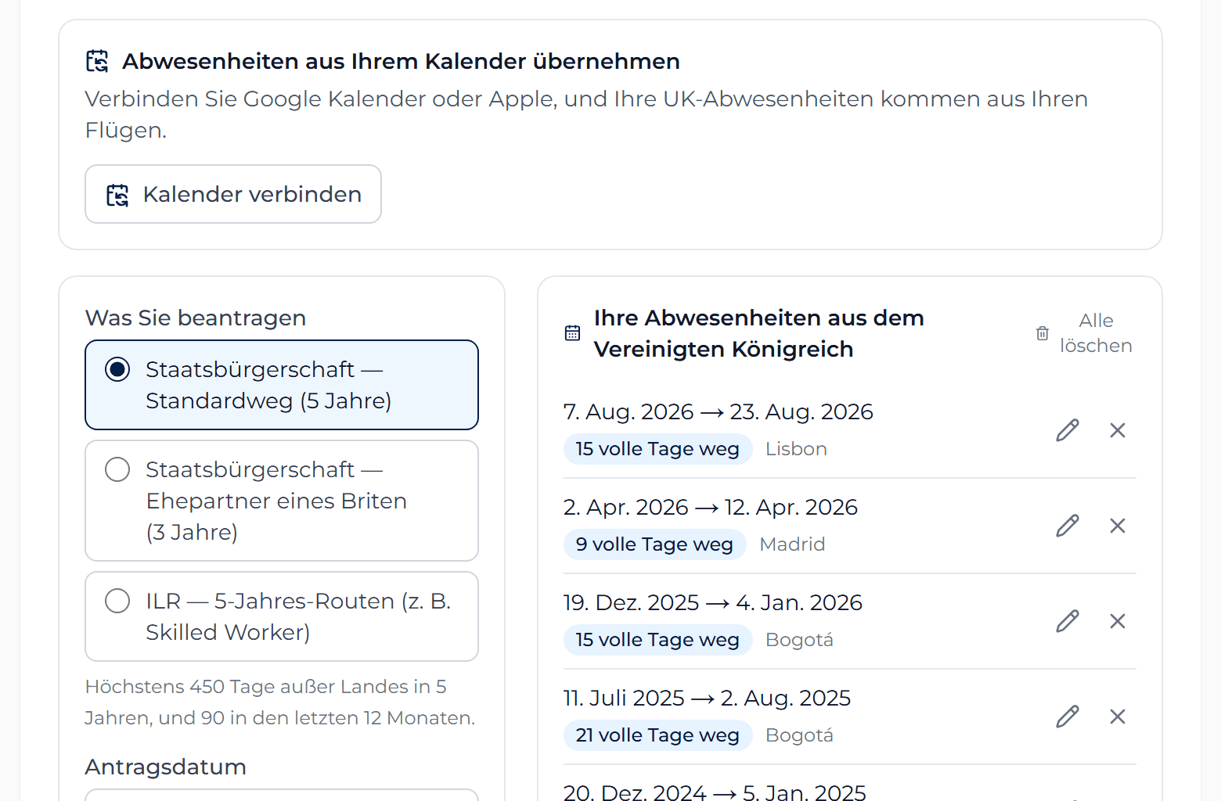
Task: Edit the Lisbon trip with pencil icon
Action: [1068, 430]
